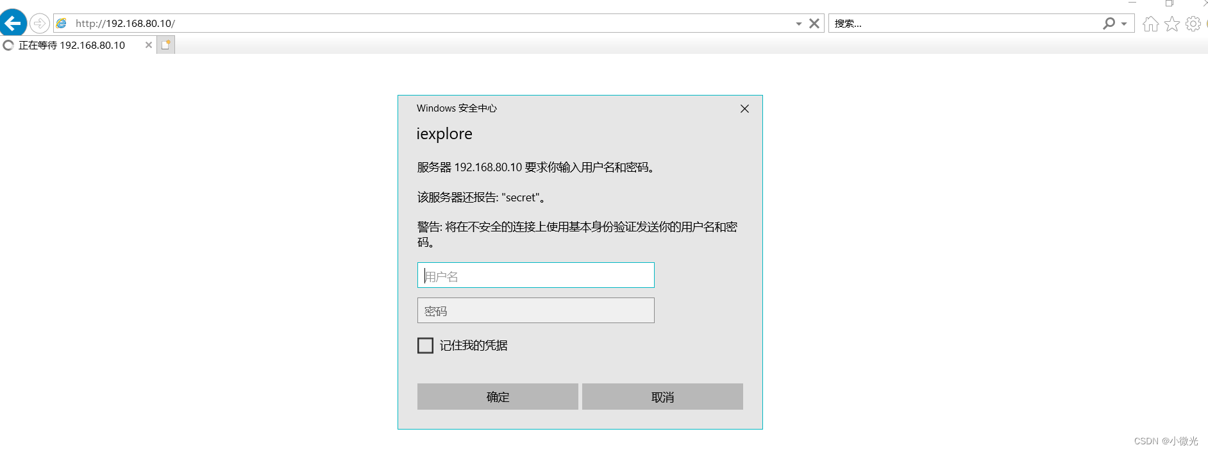Open the Tools gear icon

1193,24
